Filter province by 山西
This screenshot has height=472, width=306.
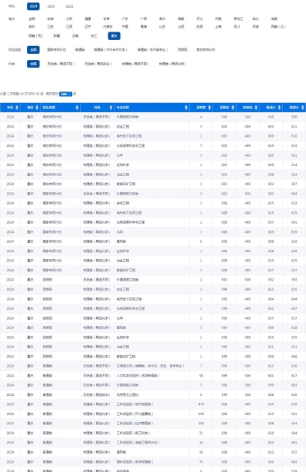click(x=181, y=27)
